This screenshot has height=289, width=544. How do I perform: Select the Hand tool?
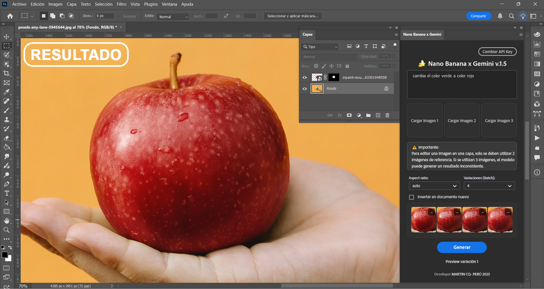point(6,220)
